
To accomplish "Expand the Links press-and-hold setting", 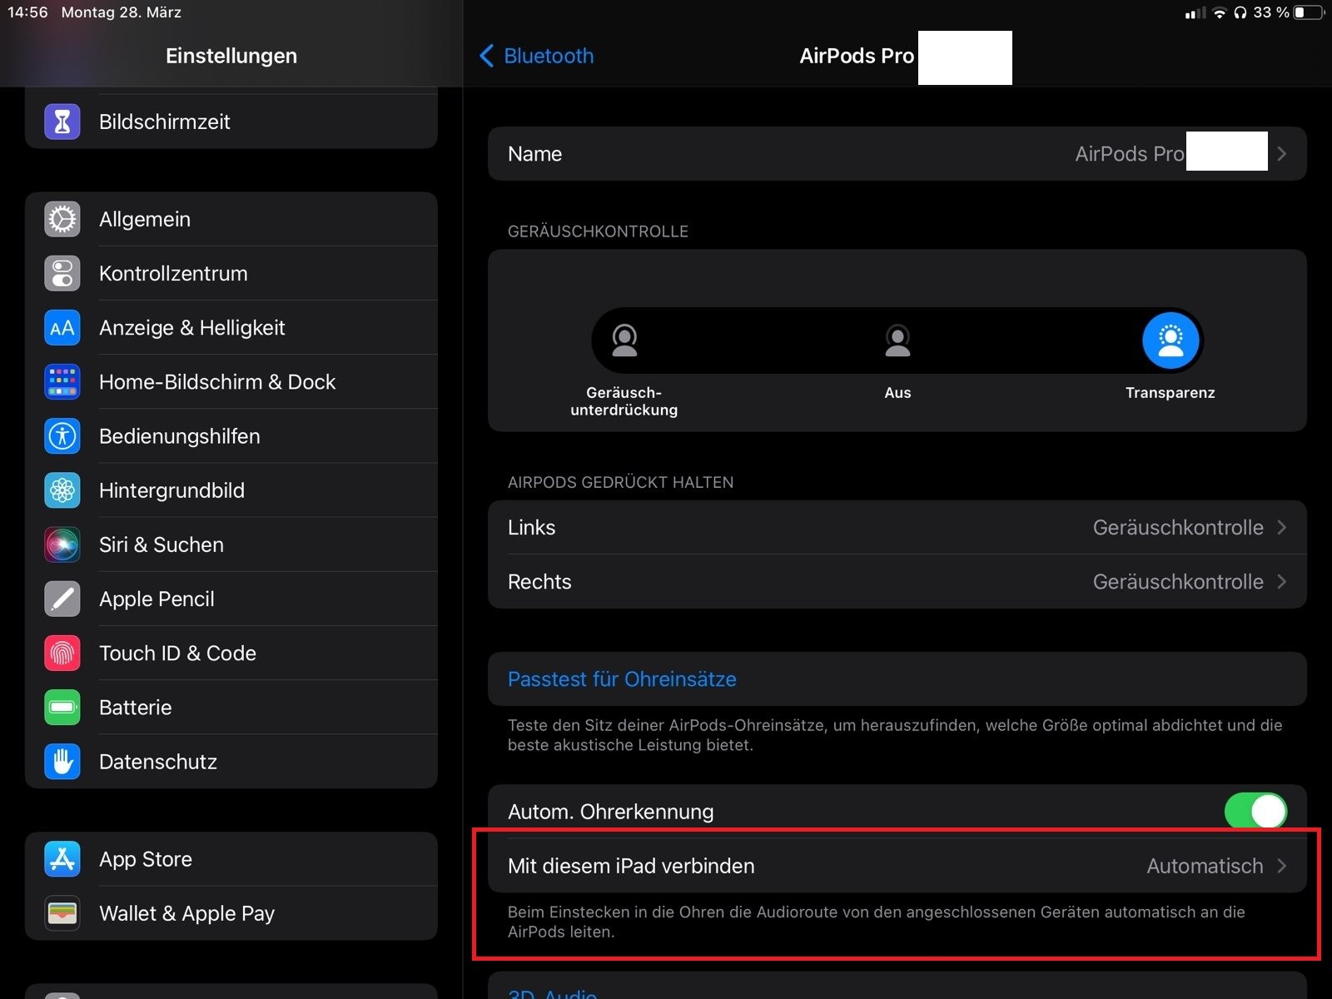I will (x=897, y=527).
